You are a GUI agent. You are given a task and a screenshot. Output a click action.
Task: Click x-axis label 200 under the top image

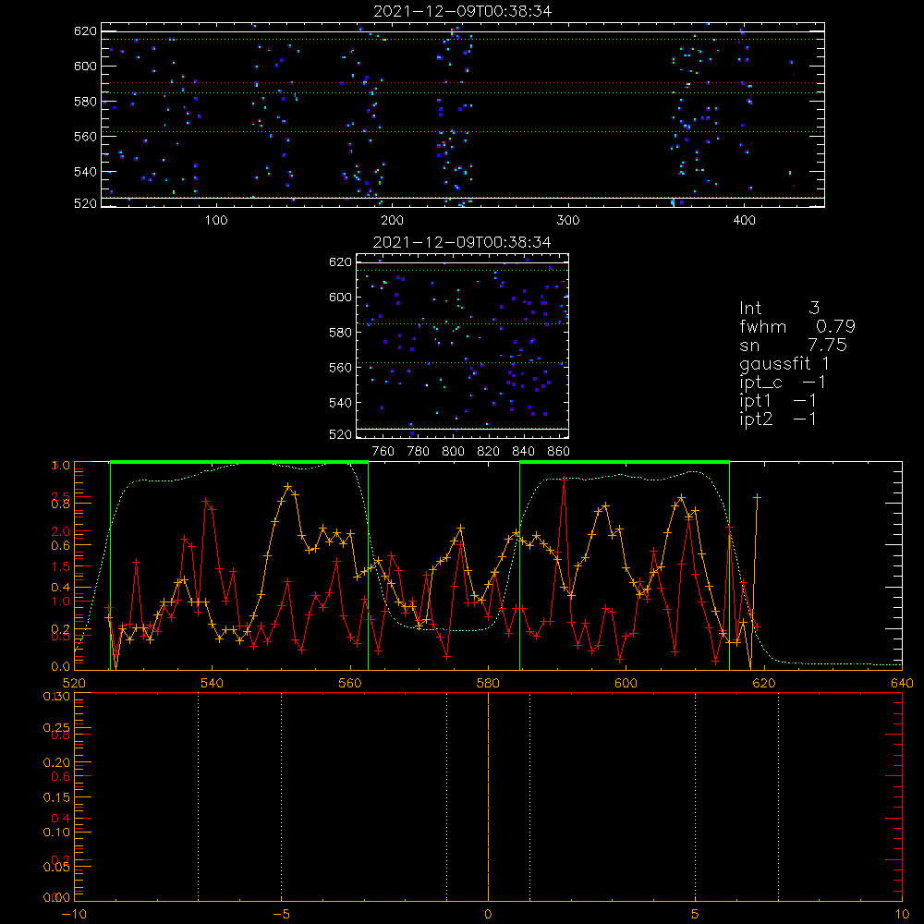[x=392, y=221]
